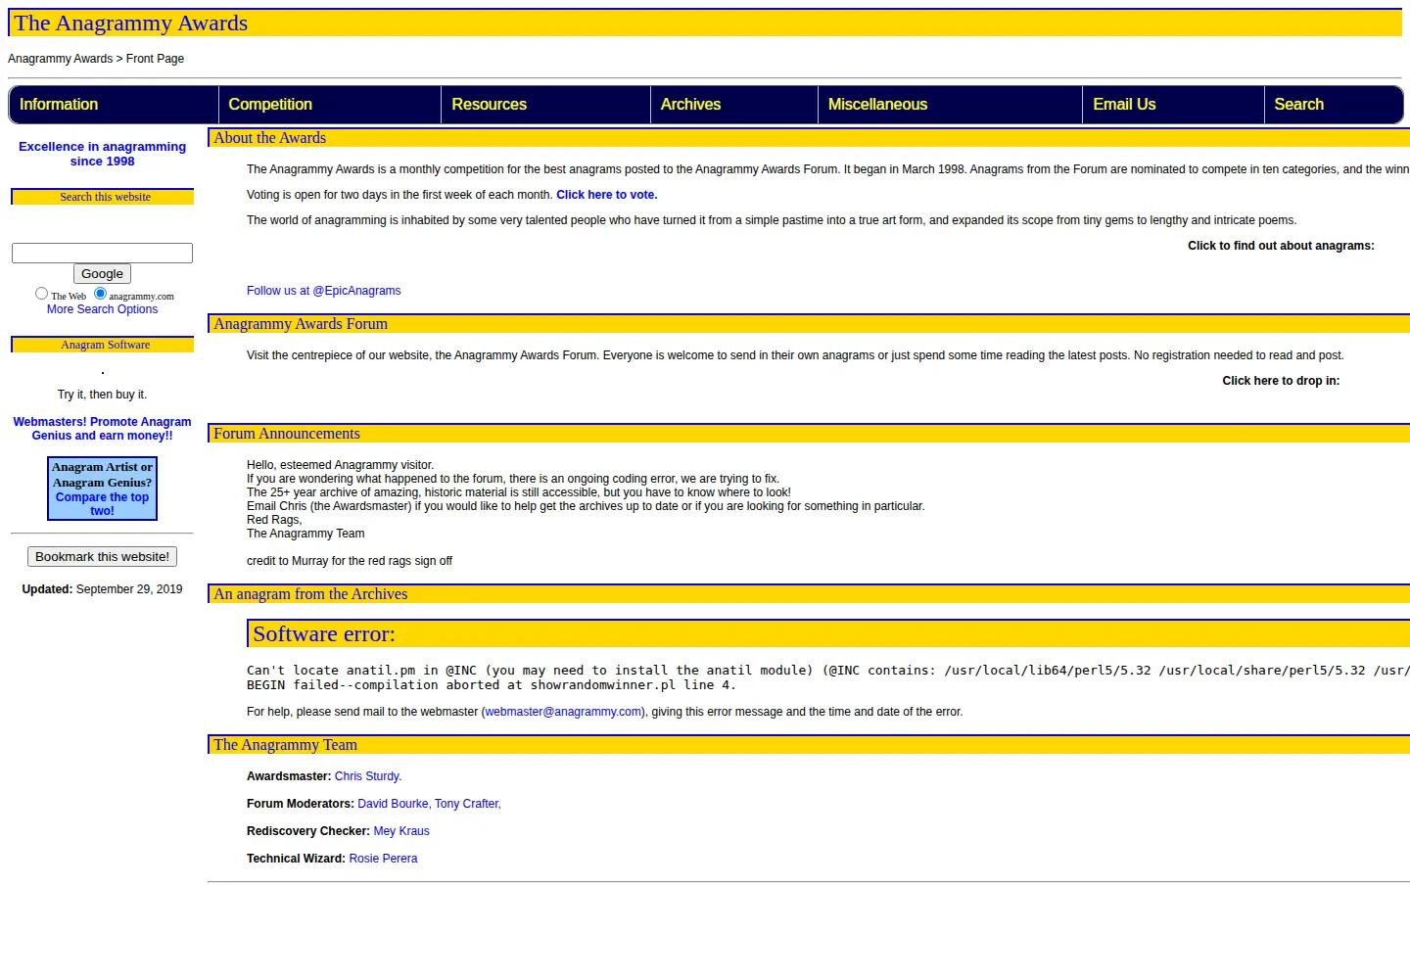The height and width of the screenshot is (979, 1410).
Task: Click the Forum Announcements heading
Action: [x=287, y=434]
